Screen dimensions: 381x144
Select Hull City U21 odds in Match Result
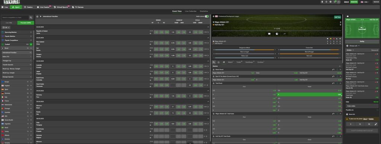coord(320,73)
